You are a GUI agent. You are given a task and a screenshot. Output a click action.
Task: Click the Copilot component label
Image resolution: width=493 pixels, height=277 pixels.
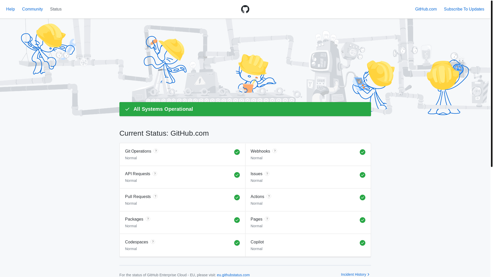(x=257, y=242)
